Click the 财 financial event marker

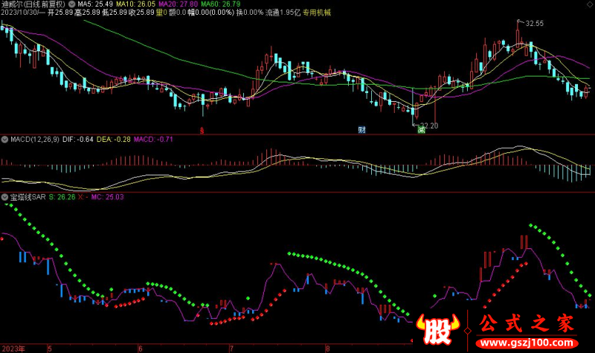click(362, 129)
